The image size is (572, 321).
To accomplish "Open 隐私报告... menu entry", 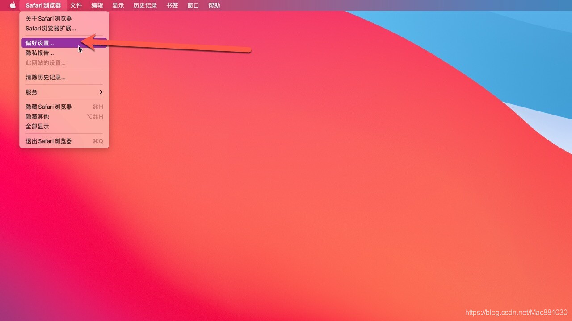I will pos(64,53).
